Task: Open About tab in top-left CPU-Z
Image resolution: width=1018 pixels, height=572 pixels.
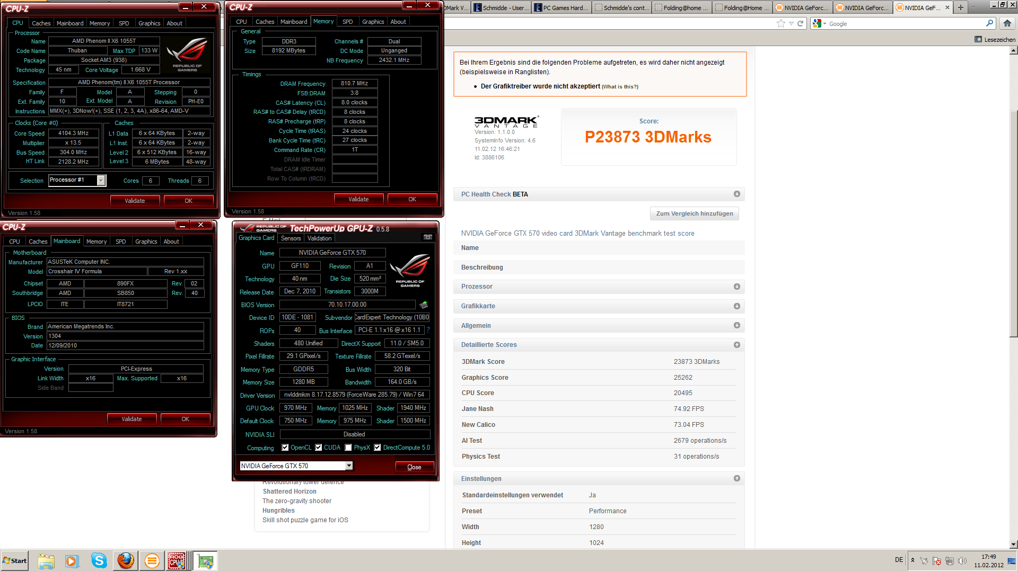Action: tap(174, 23)
